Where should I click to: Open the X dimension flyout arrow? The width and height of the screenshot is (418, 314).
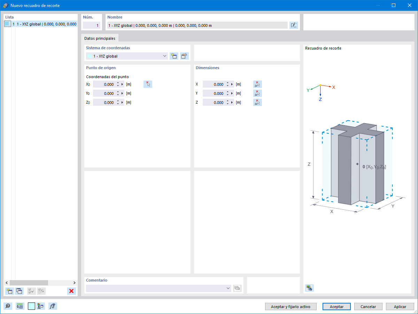point(232,84)
